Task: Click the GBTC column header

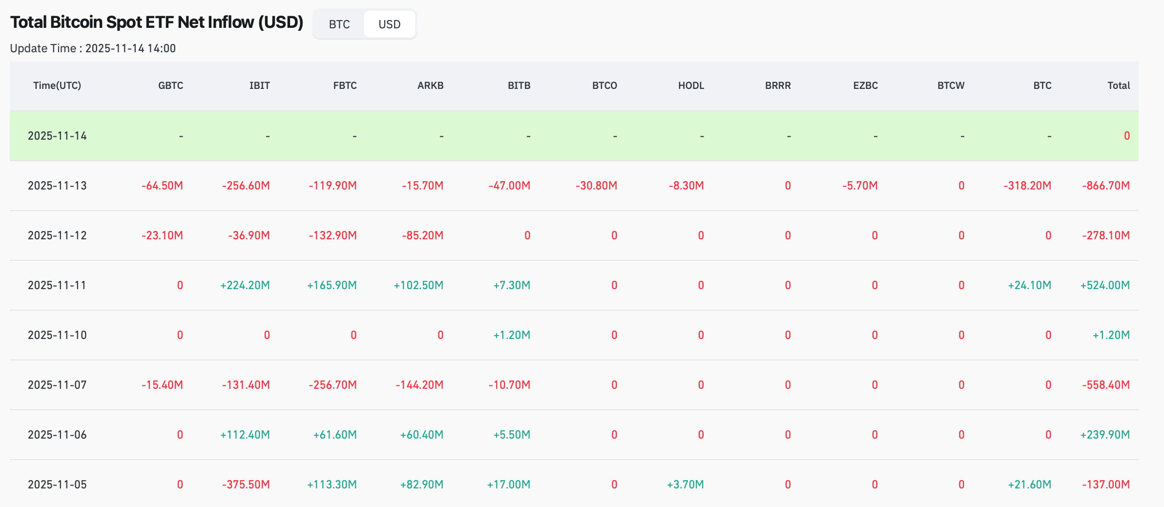Action: point(170,85)
